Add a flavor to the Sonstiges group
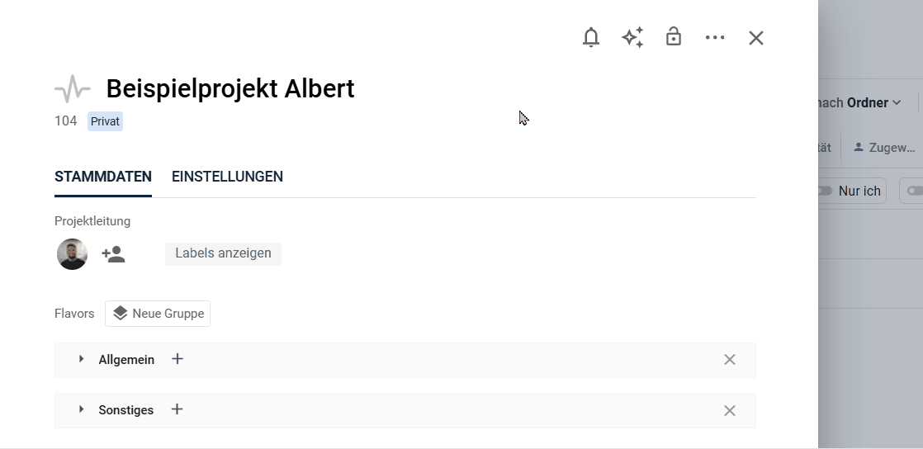 tap(177, 409)
